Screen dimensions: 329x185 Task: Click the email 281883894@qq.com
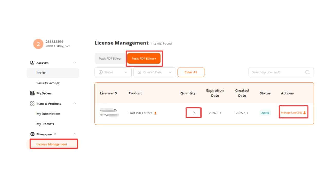pos(58,46)
